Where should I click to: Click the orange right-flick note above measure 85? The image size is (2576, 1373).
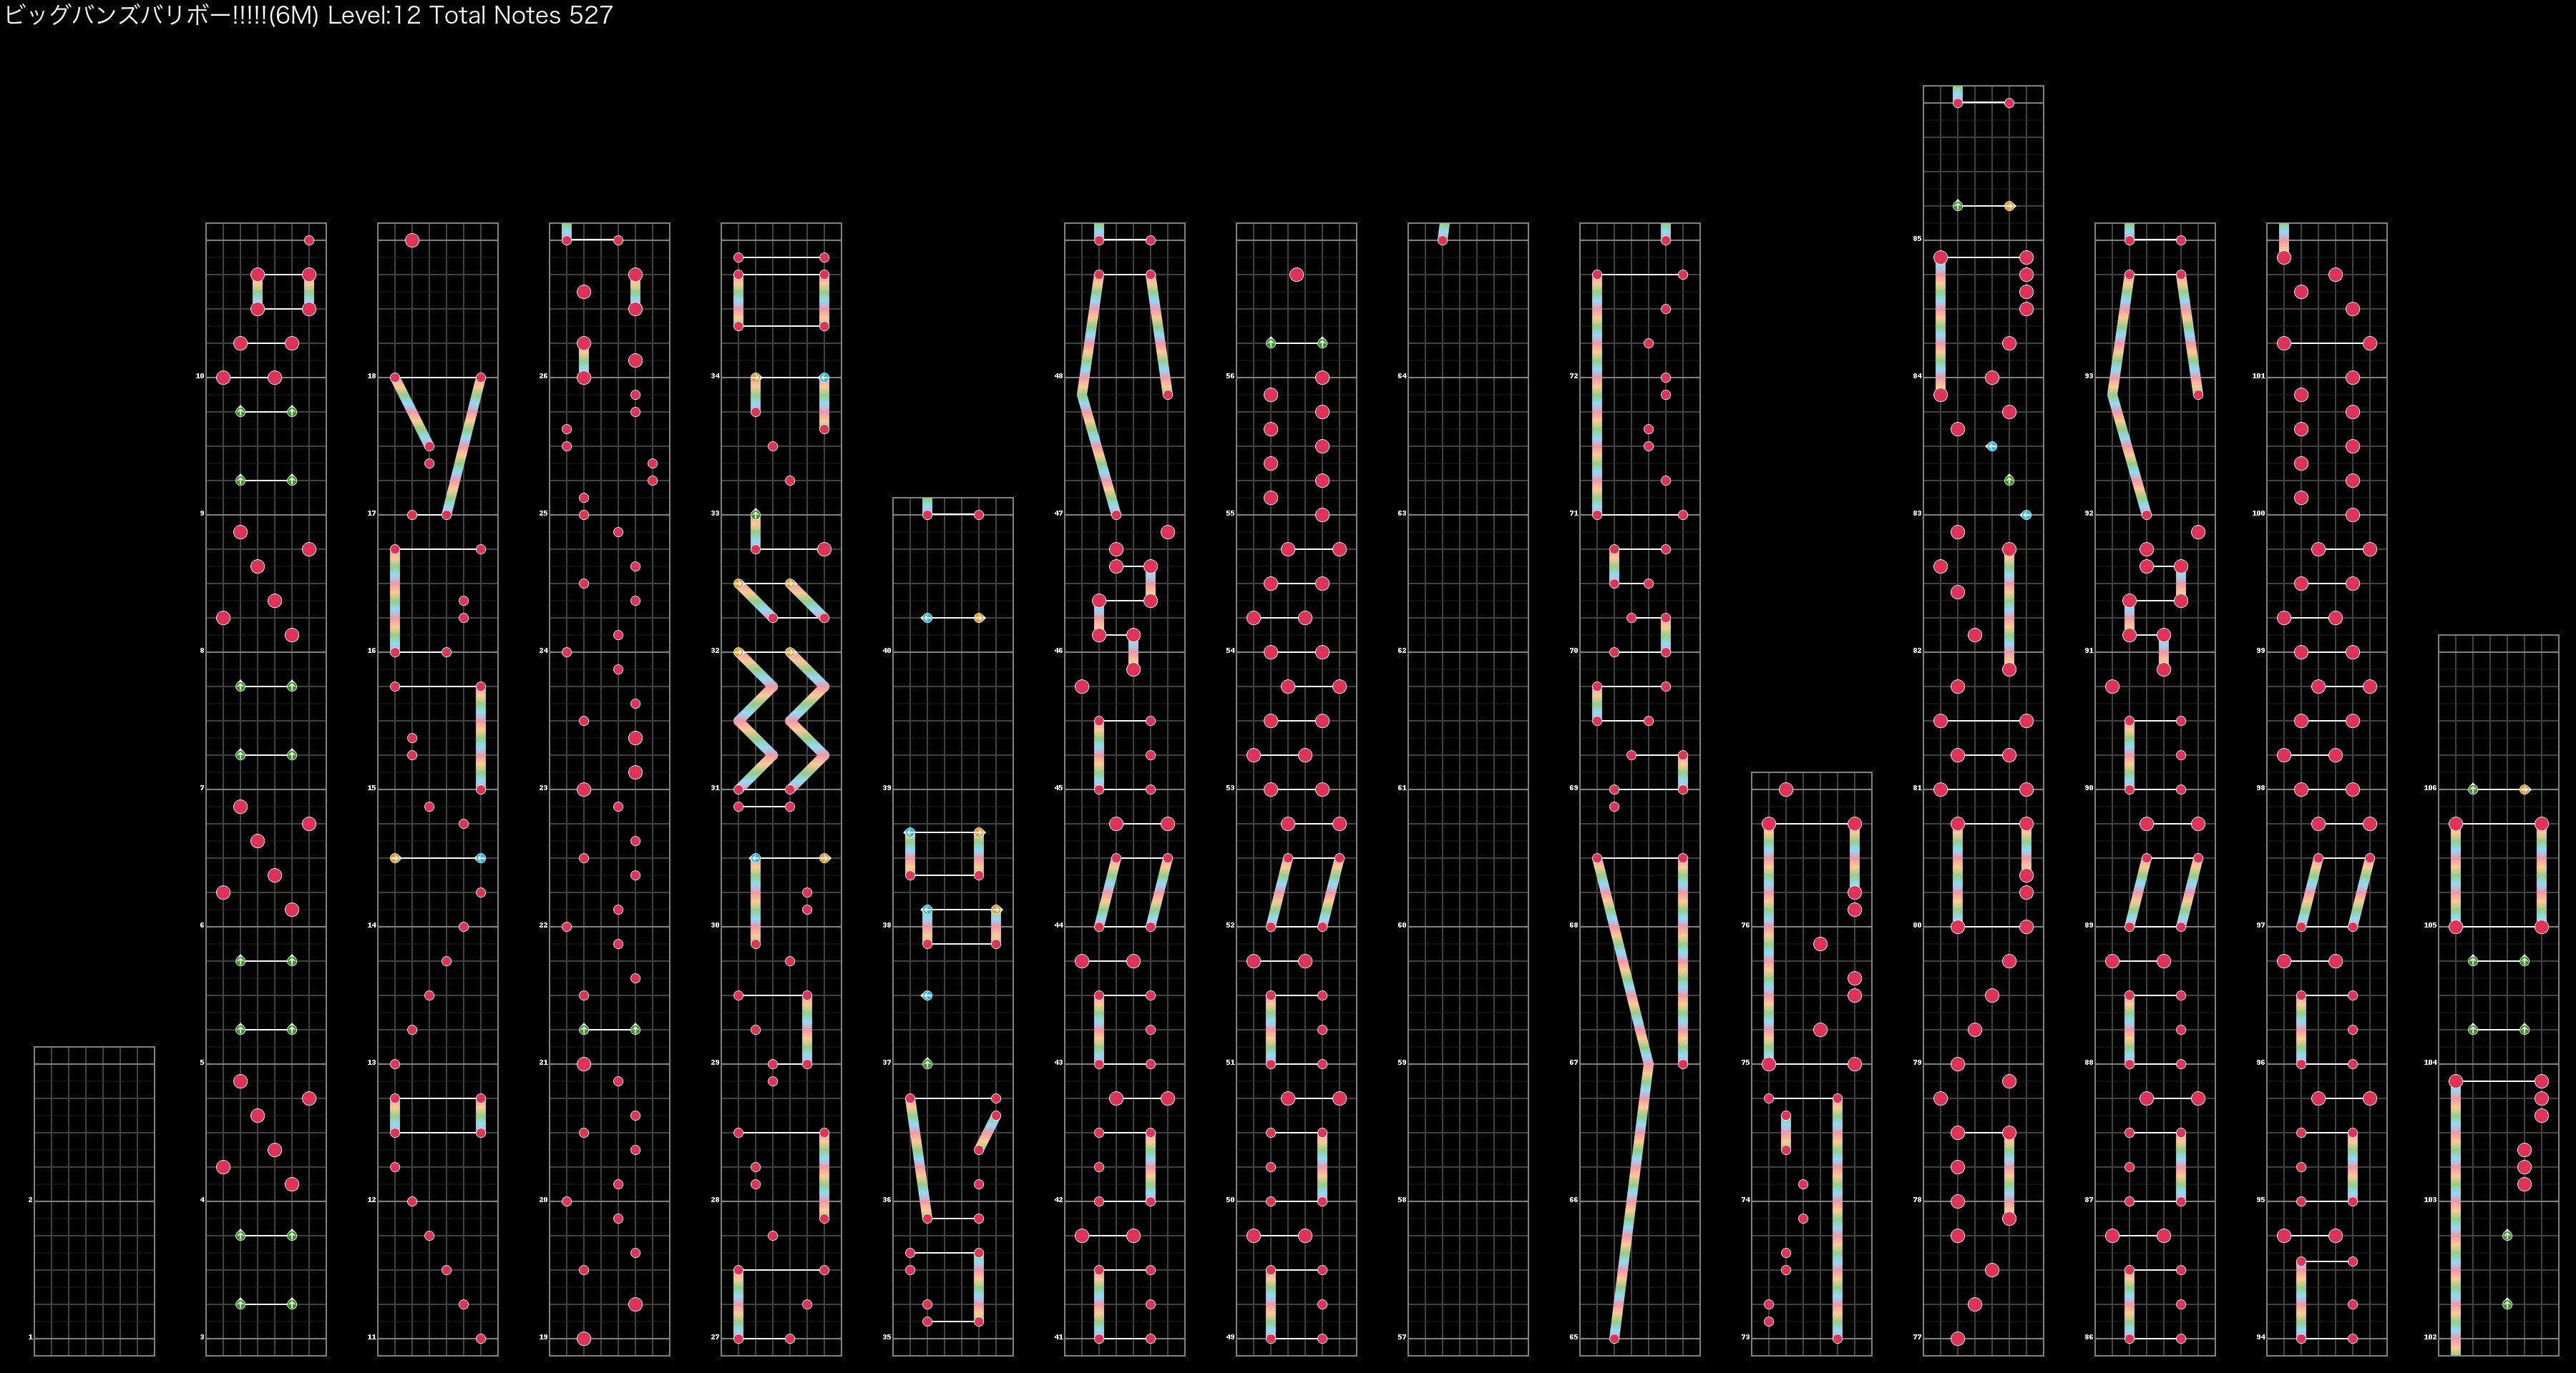pos(2009,206)
